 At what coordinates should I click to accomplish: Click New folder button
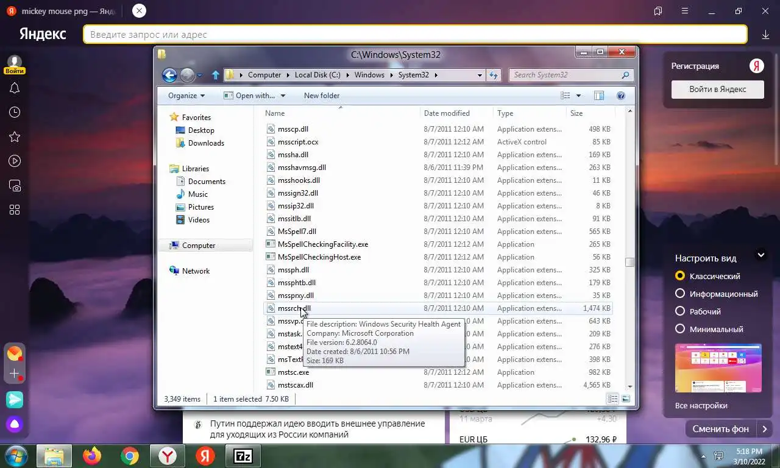coord(322,96)
